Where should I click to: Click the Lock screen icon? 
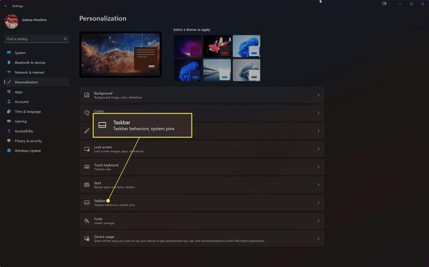pyautogui.click(x=86, y=149)
